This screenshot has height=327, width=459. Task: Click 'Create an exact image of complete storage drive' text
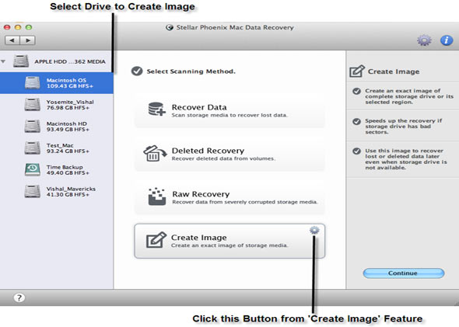(x=409, y=96)
